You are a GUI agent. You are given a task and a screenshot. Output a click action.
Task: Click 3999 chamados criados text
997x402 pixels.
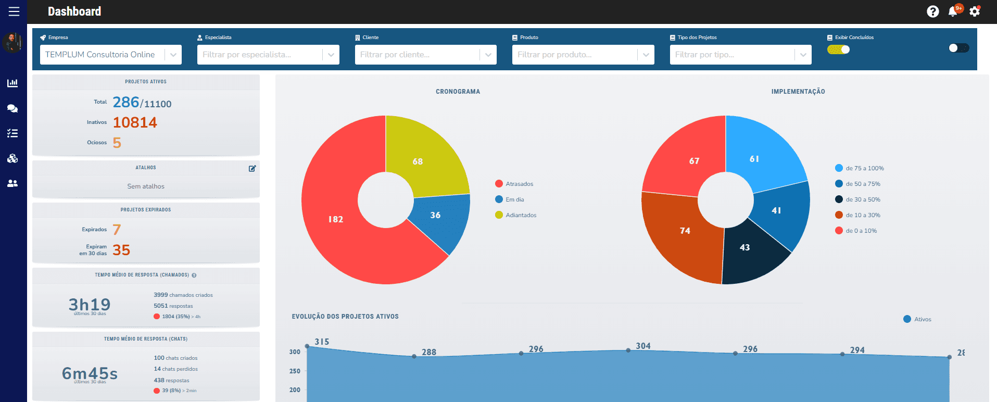(x=183, y=295)
